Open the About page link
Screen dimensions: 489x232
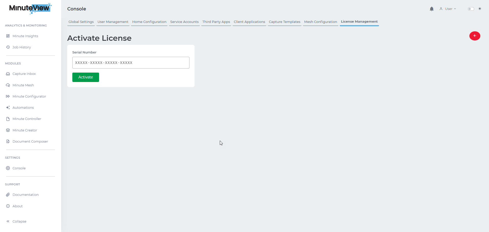[x=18, y=206]
